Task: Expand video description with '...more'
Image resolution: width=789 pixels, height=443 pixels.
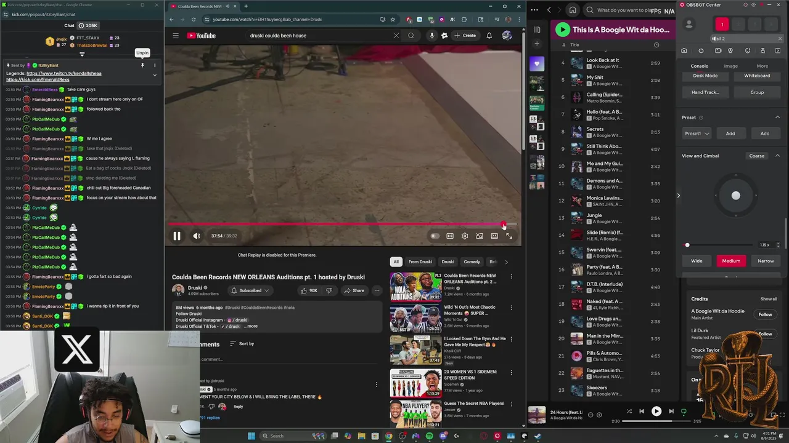Action: coord(251,326)
